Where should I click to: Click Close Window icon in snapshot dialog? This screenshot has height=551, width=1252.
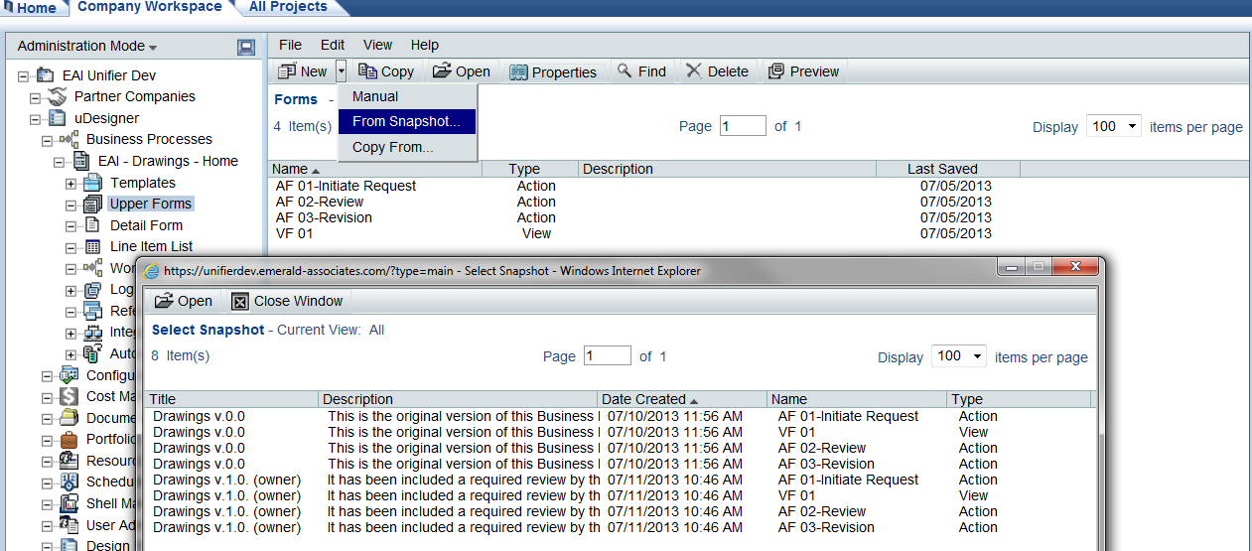(239, 302)
